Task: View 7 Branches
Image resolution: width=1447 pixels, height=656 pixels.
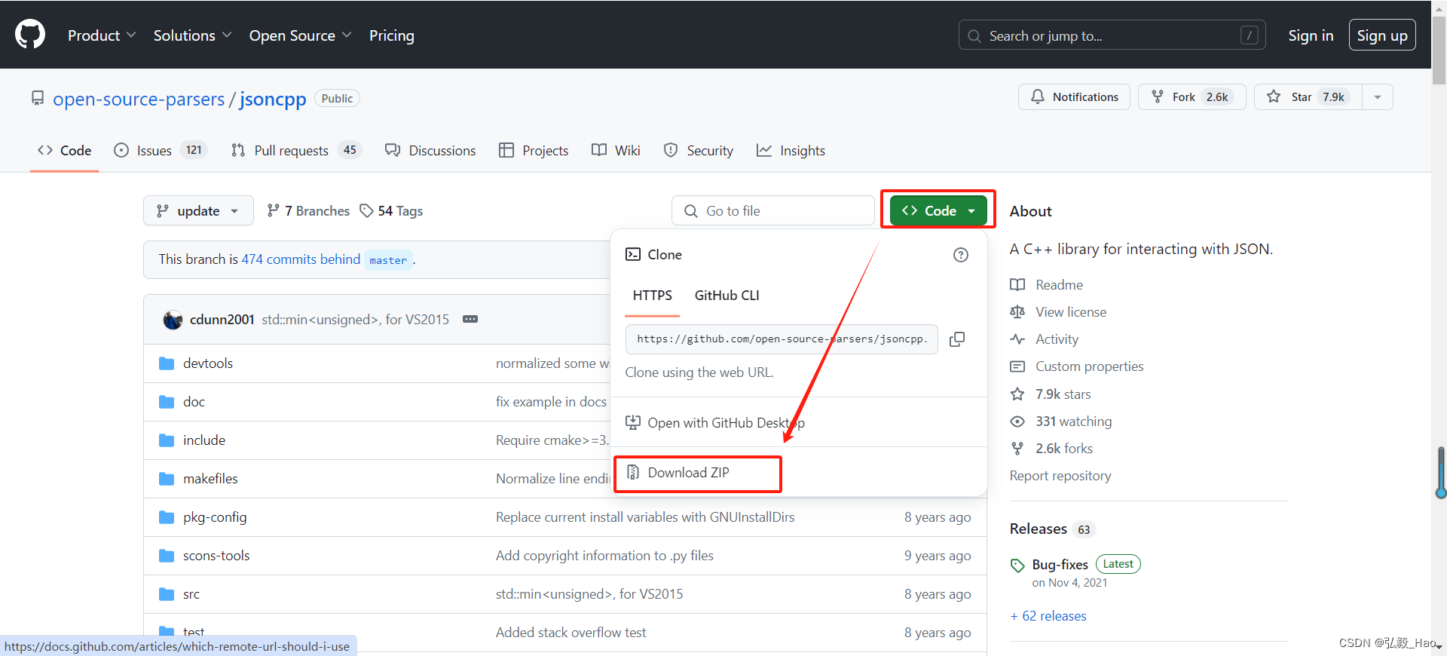Action: coord(308,211)
